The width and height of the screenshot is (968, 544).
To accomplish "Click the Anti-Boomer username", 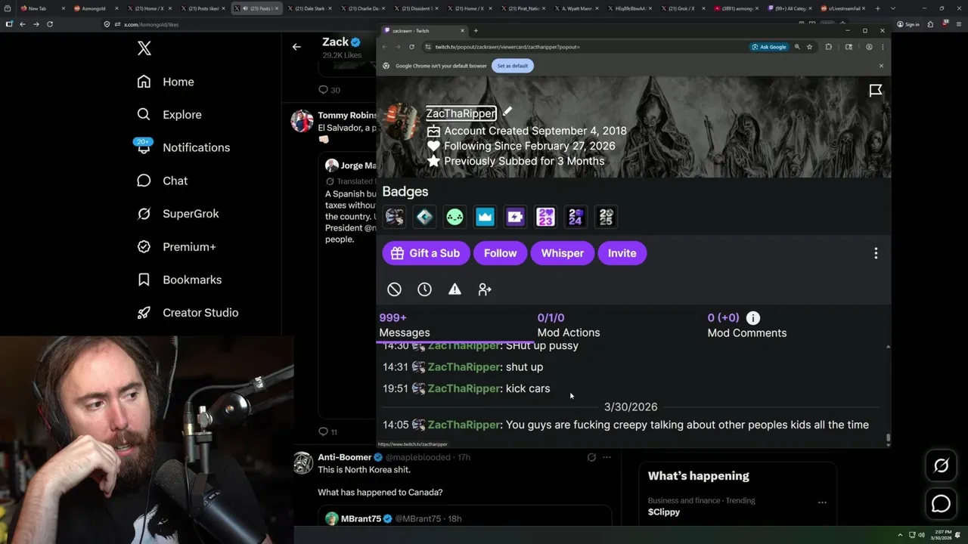I will [x=345, y=457].
